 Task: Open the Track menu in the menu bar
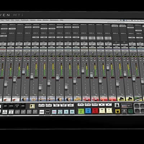pos(8,20)
